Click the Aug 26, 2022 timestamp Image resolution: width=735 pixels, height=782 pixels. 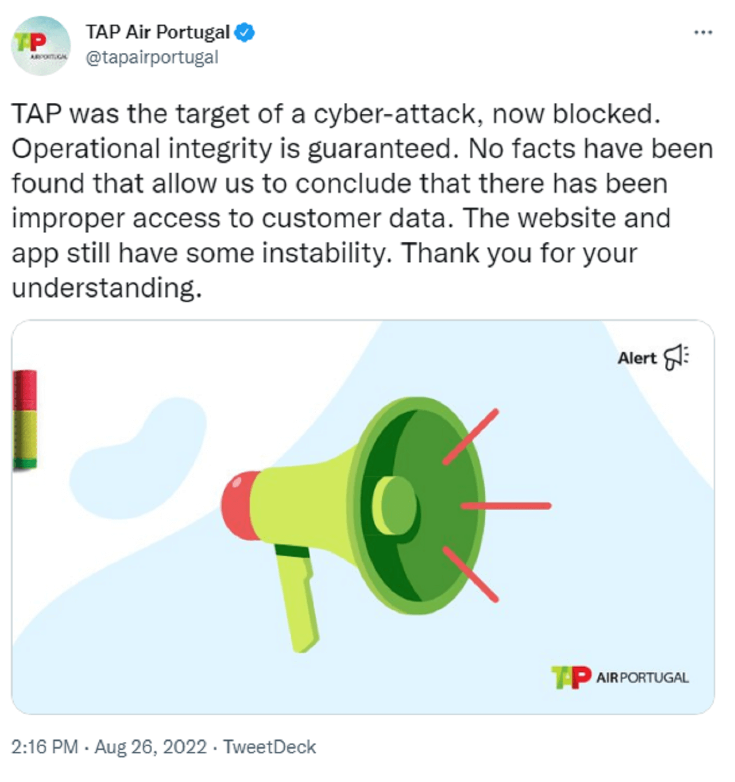(150, 747)
